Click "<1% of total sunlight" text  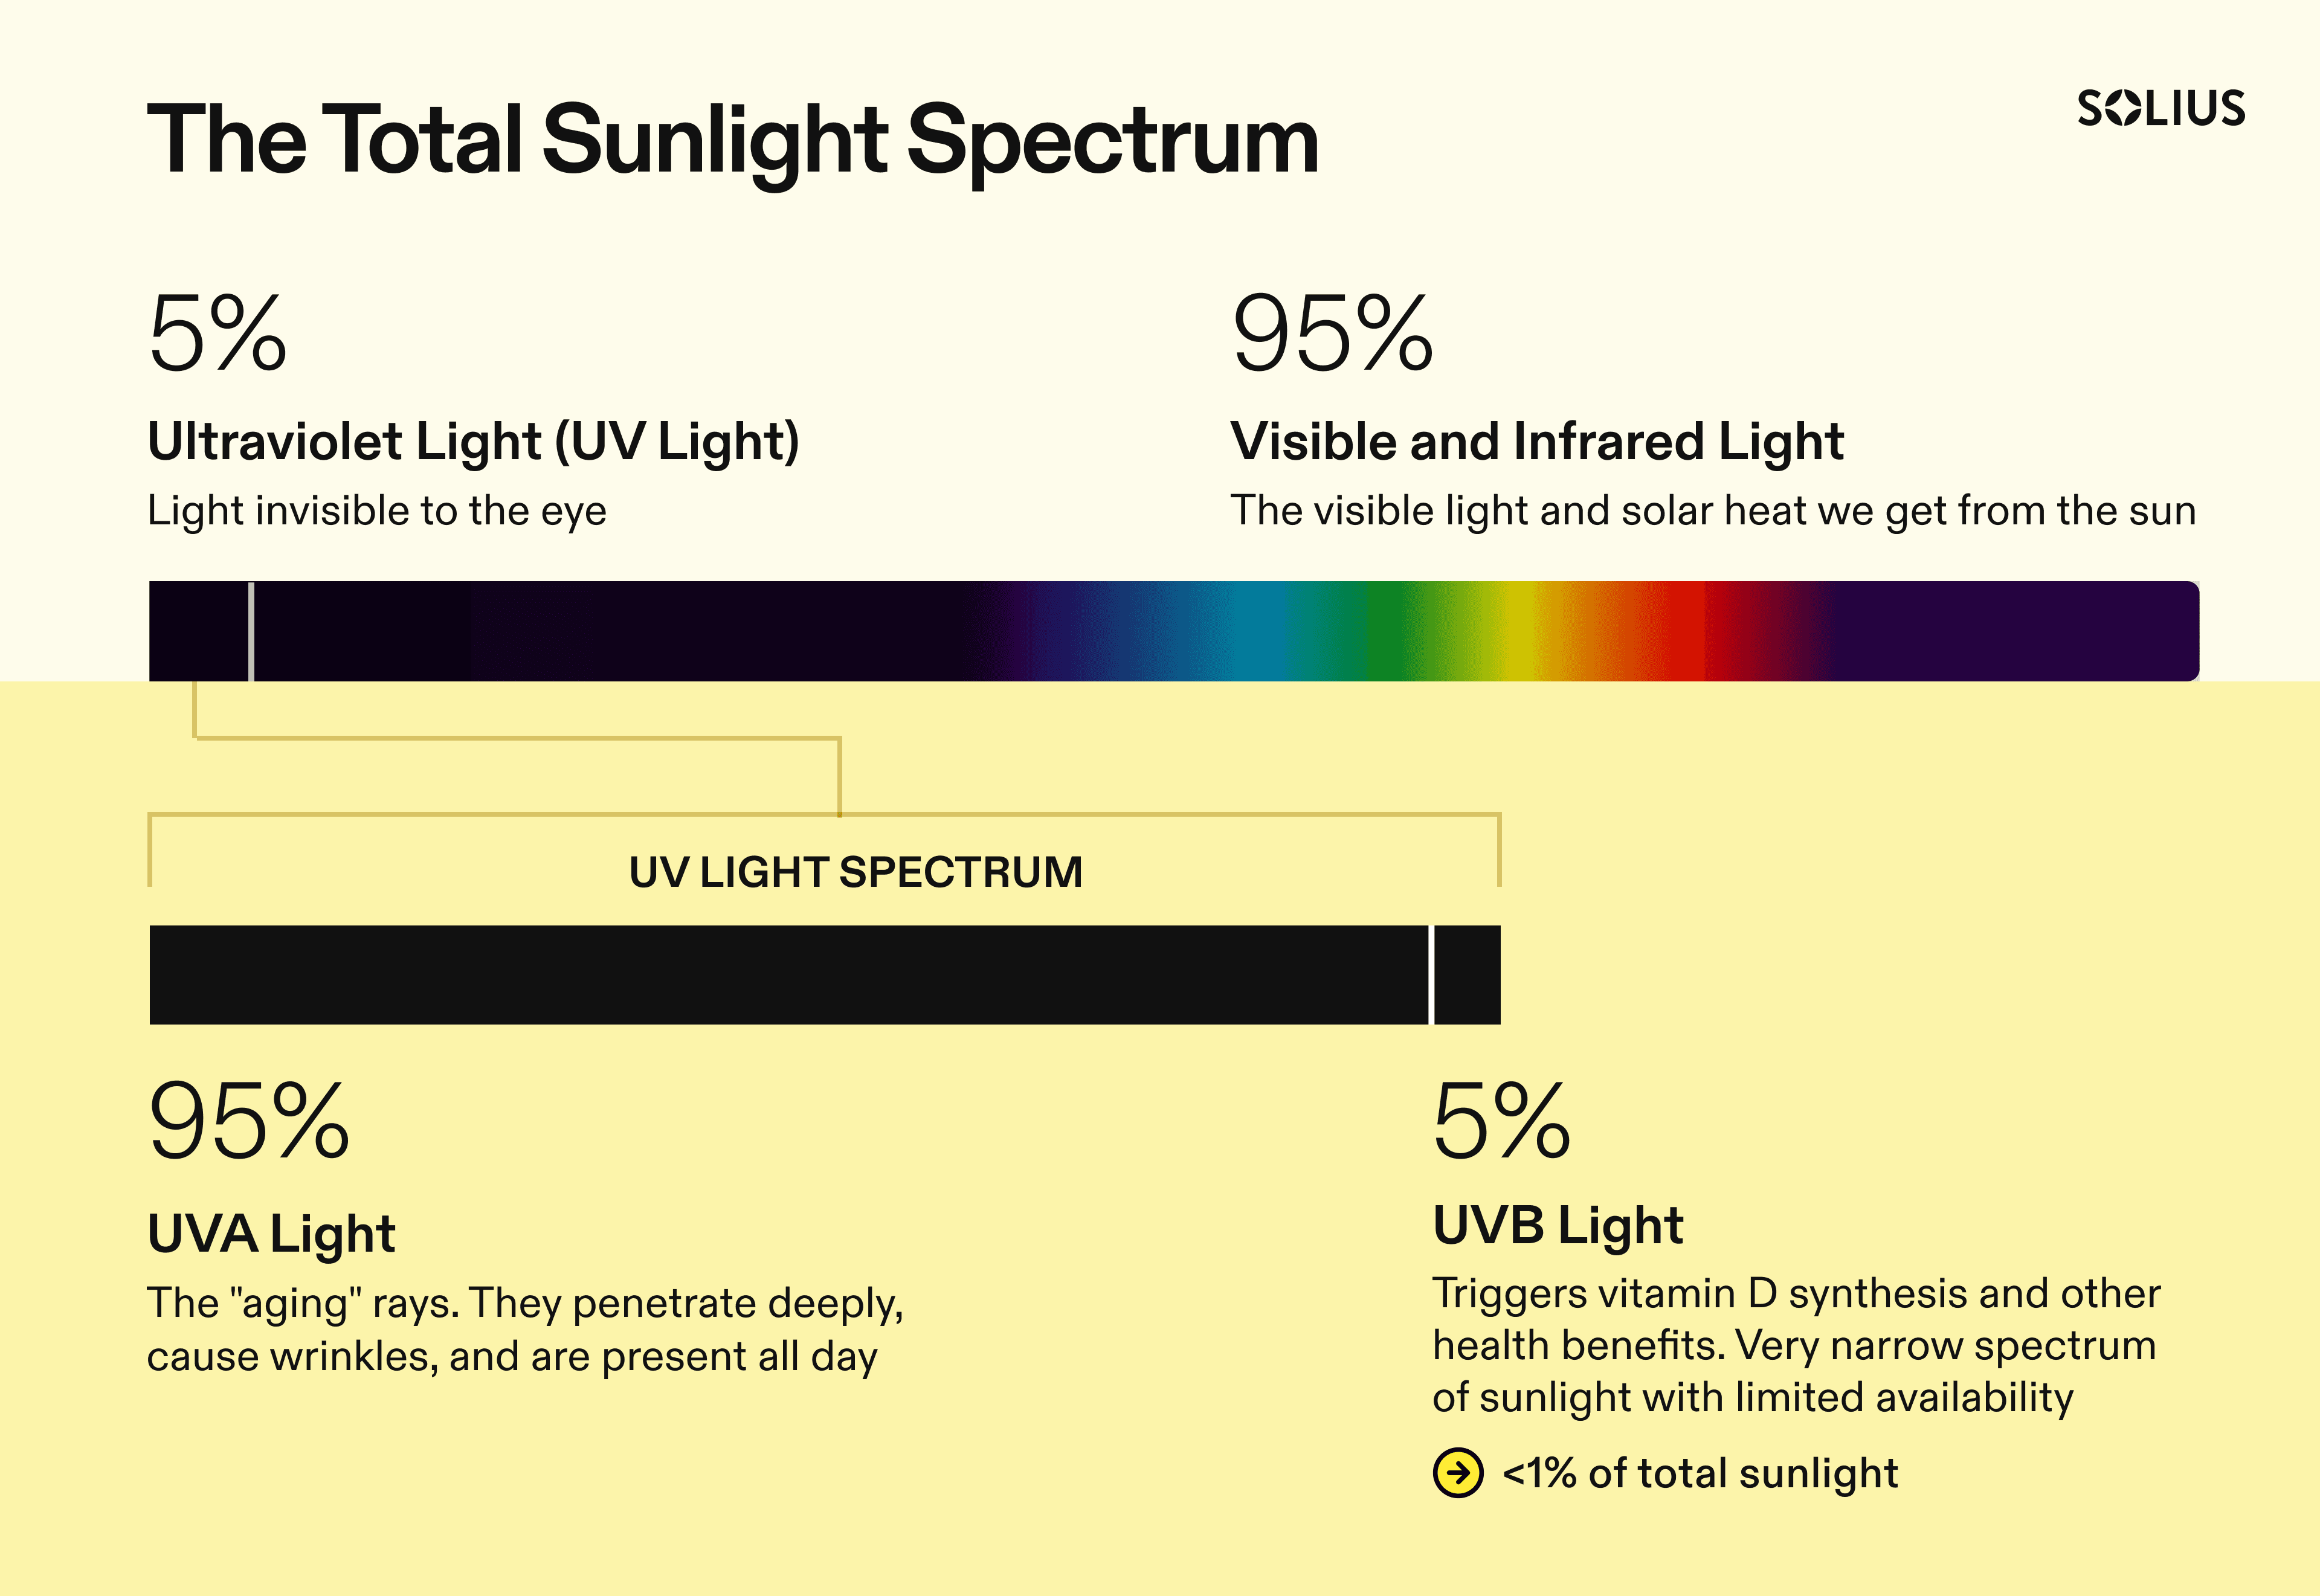click(1700, 1473)
